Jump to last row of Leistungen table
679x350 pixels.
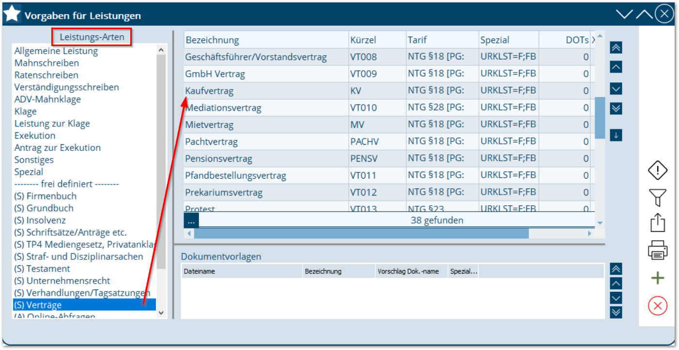coord(616,108)
